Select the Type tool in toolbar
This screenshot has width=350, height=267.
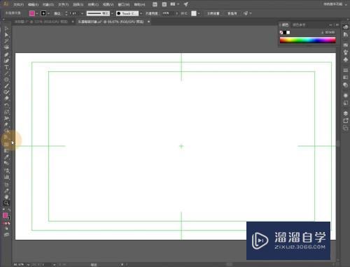(6, 67)
